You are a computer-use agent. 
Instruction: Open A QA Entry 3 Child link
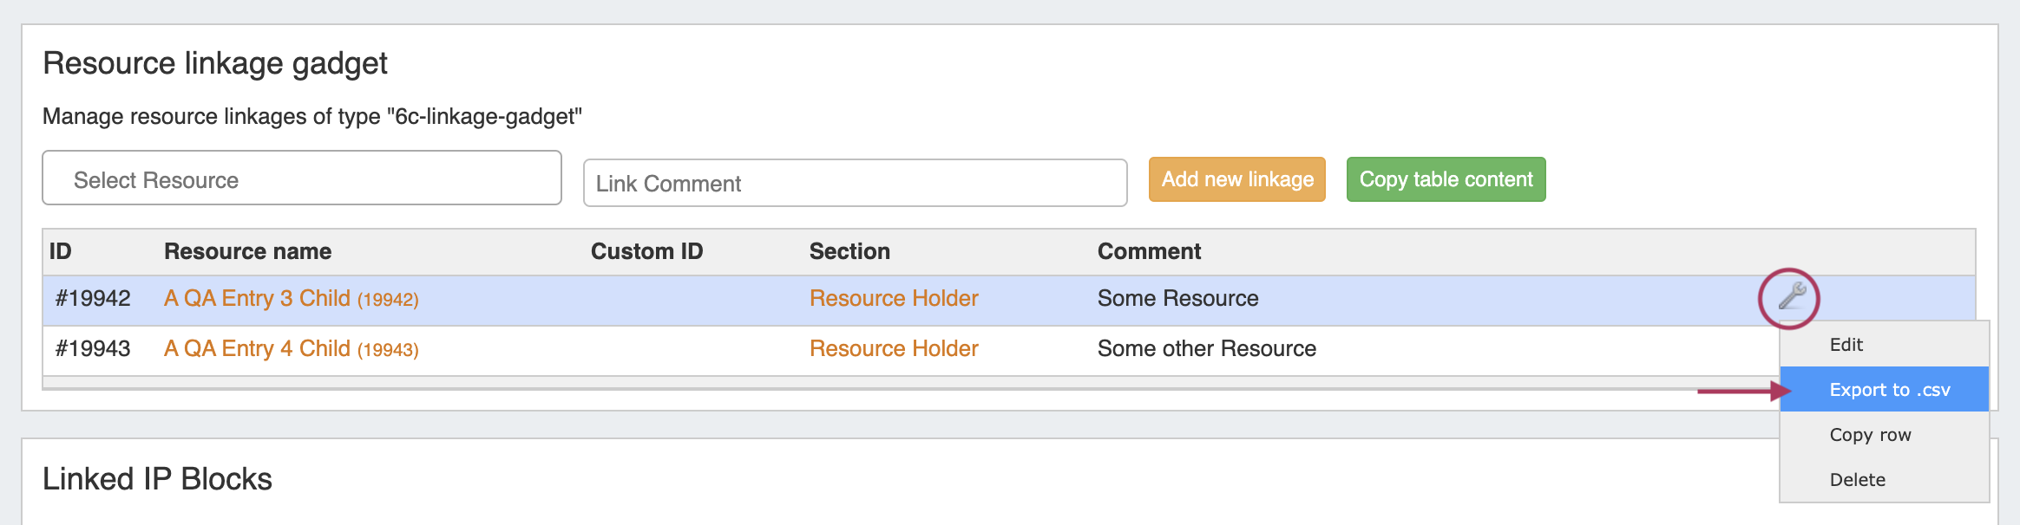(x=257, y=299)
